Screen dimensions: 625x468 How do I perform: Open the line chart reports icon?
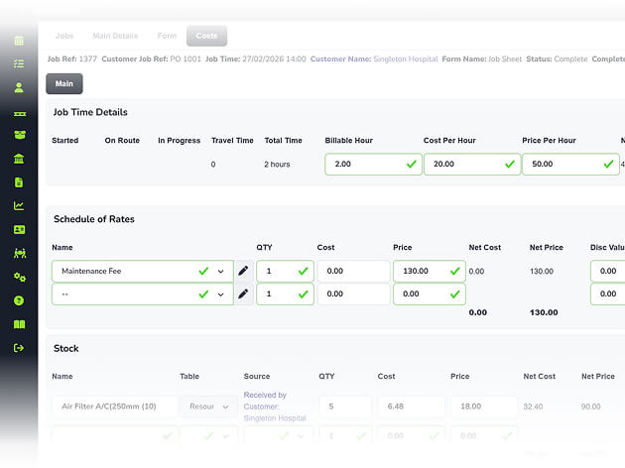tap(19, 206)
